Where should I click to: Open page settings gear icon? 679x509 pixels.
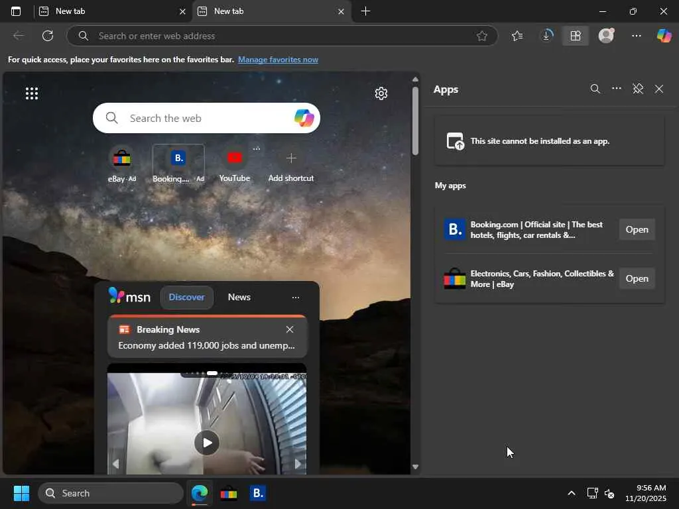pos(381,93)
